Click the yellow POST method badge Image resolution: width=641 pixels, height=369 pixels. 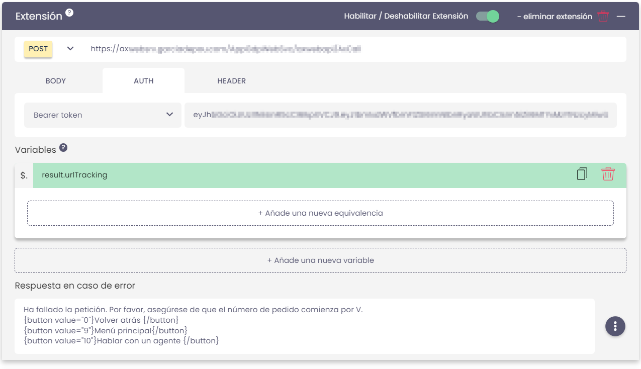point(38,49)
